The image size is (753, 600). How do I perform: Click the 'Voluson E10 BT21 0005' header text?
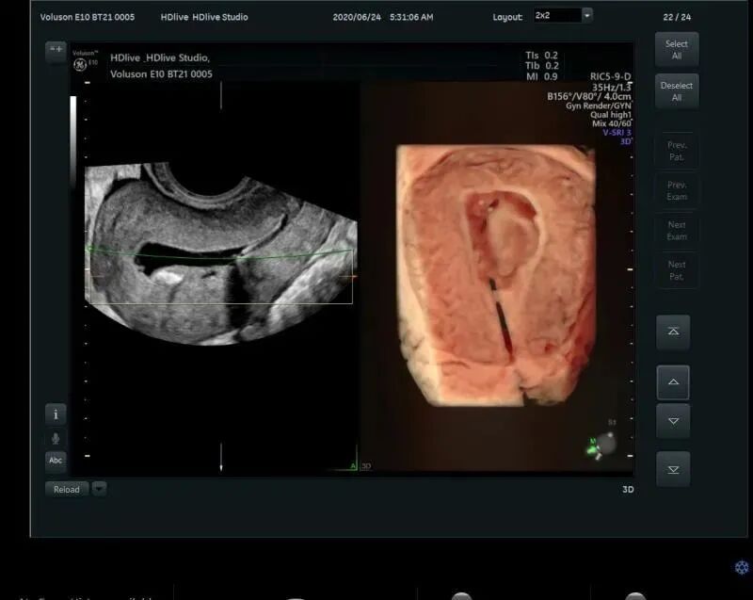click(88, 17)
